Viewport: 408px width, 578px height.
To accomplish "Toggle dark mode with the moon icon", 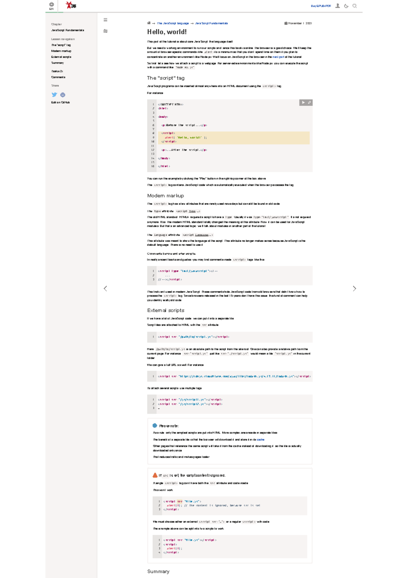I will [346, 6].
